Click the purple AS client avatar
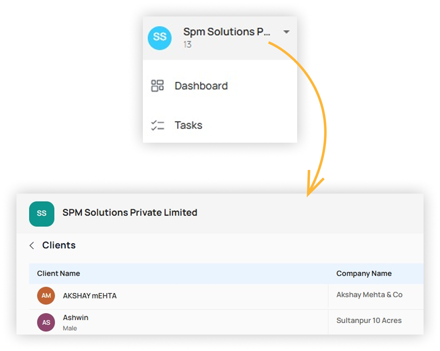Image resolution: width=440 pixels, height=351 pixels. pos(46,322)
